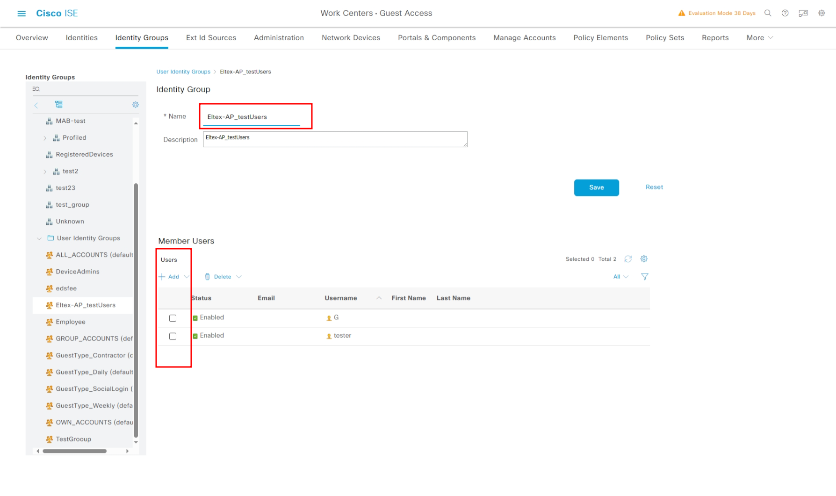Click the search magnifier icon in header

point(768,13)
